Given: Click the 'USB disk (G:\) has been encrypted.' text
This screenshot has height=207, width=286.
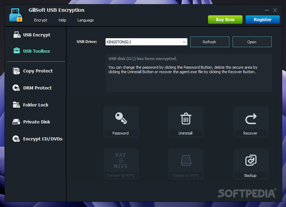Looking at the screenshot, I should [143, 59].
